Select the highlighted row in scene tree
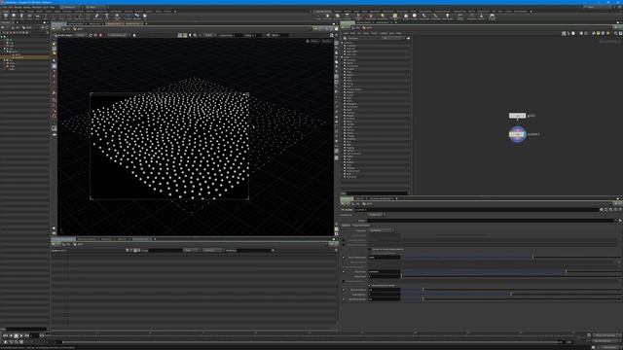This screenshot has height=350, width=623. 24,57
